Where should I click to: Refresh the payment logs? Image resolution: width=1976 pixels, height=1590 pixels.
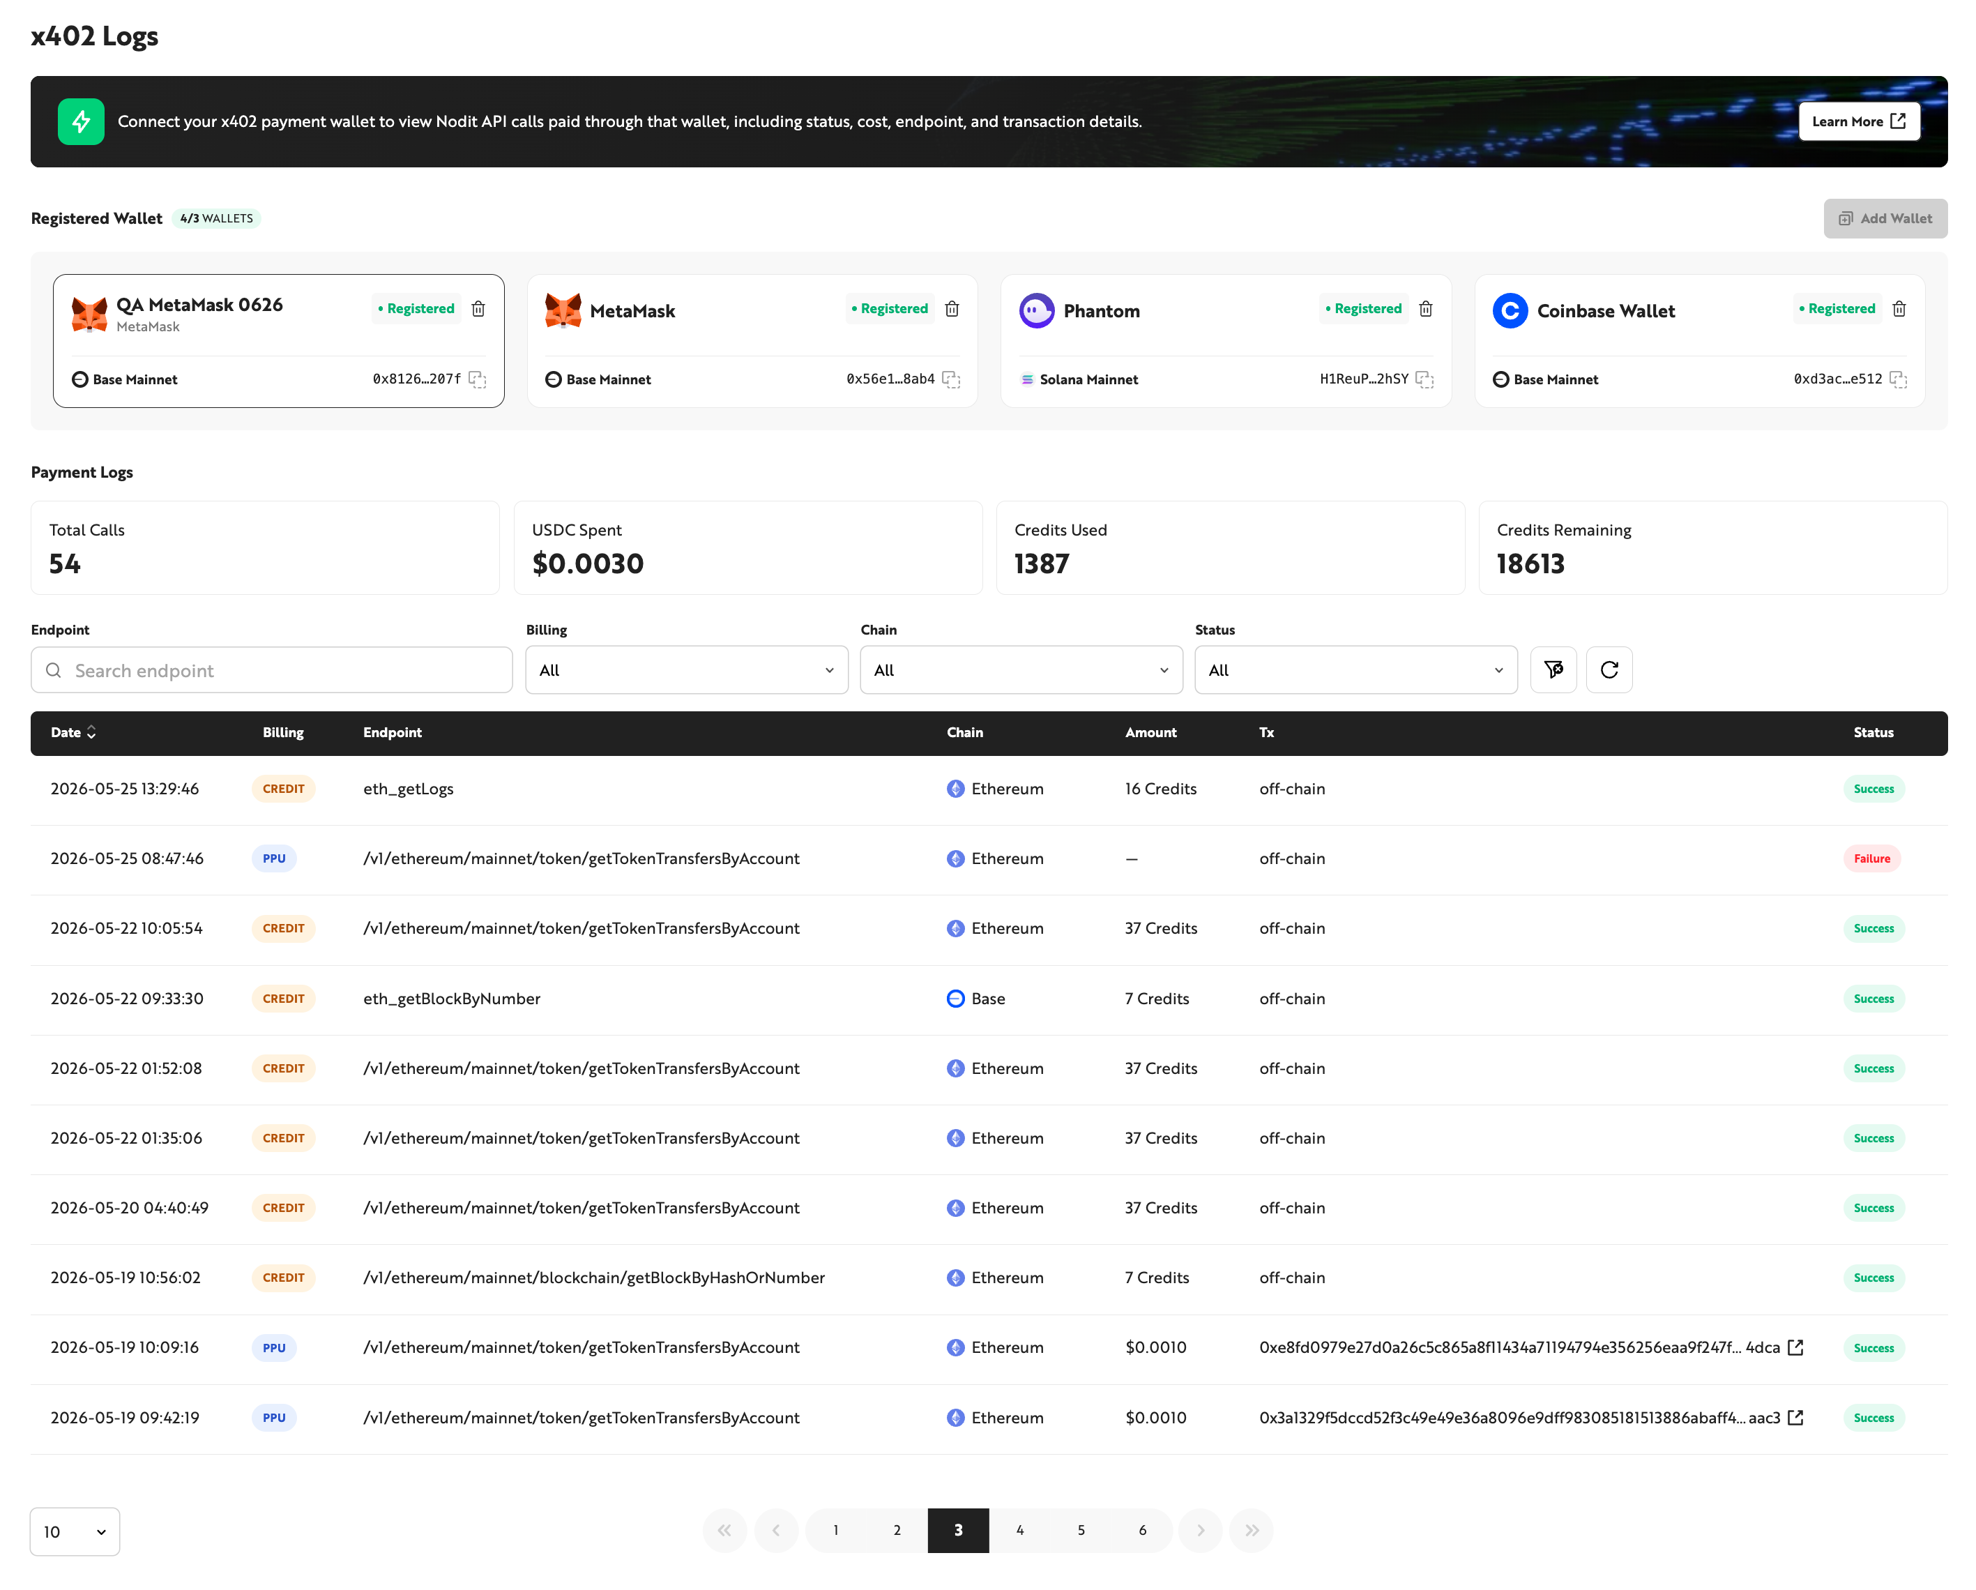pyautogui.click(x=1609, y=670)
